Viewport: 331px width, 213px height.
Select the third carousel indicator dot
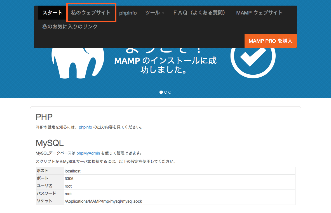pyautogui.click(x=170, y=92)
